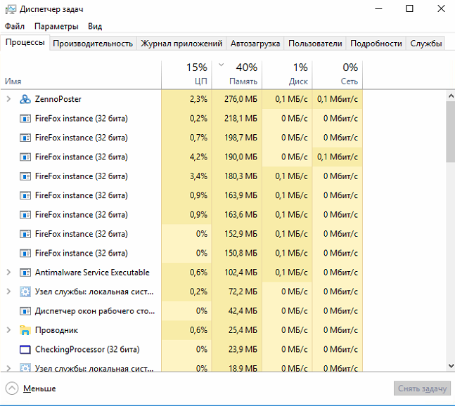Viewport: 455px width, 406px height.
Task: Click the 4,2% CPU value
Action: pyautogui.click(x=199, y=157)
